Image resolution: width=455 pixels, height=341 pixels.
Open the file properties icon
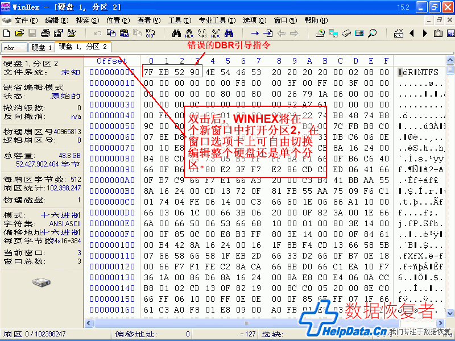click(x=59, y=33)
